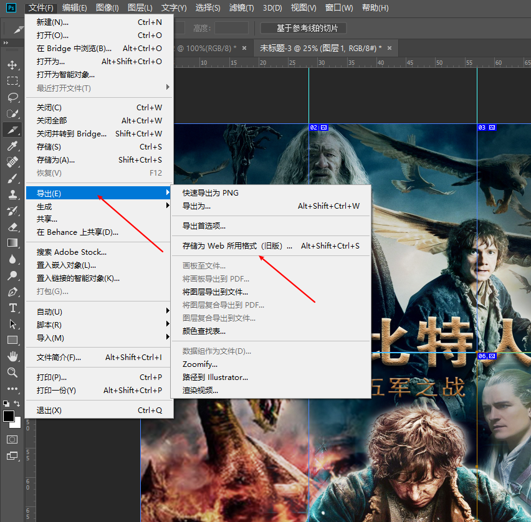Select the Horizontal Type tool
The width and height of the screenshot is (531, 522).
[x=12, y=308]
